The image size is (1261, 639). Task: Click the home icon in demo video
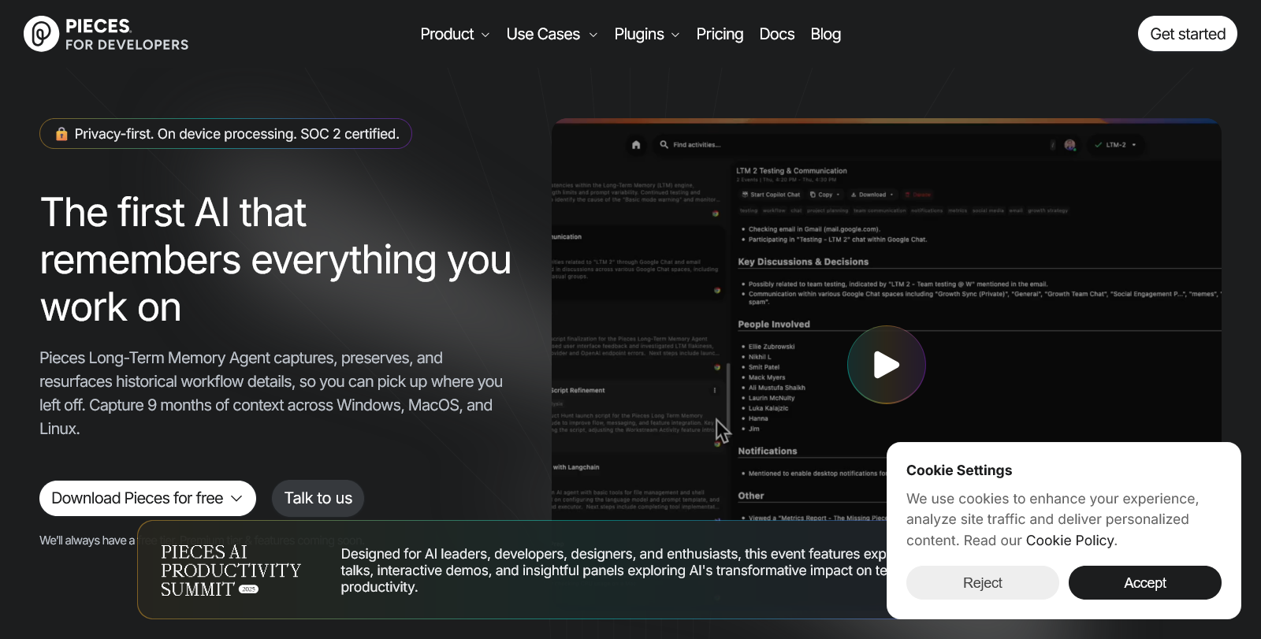tap(636, 145)
